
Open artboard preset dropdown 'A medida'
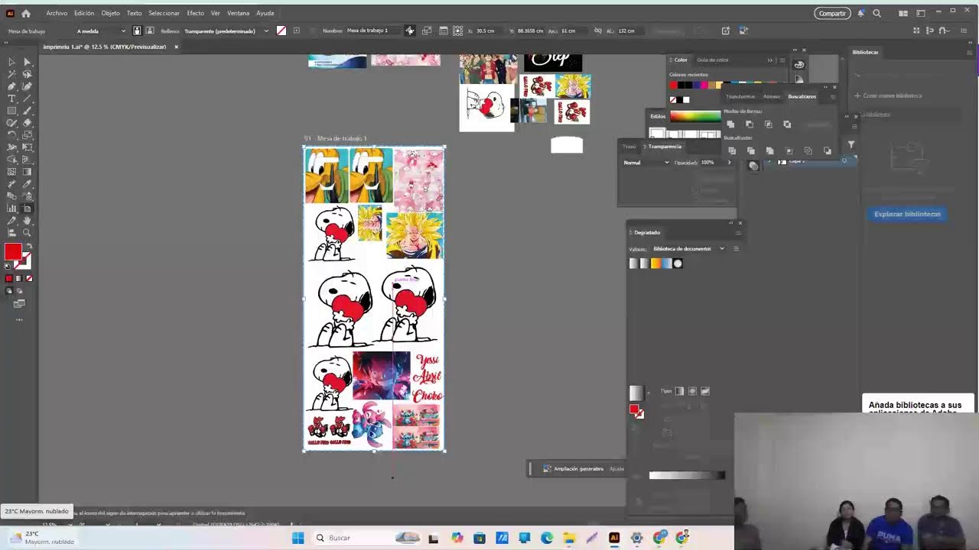tap(101, 31)
